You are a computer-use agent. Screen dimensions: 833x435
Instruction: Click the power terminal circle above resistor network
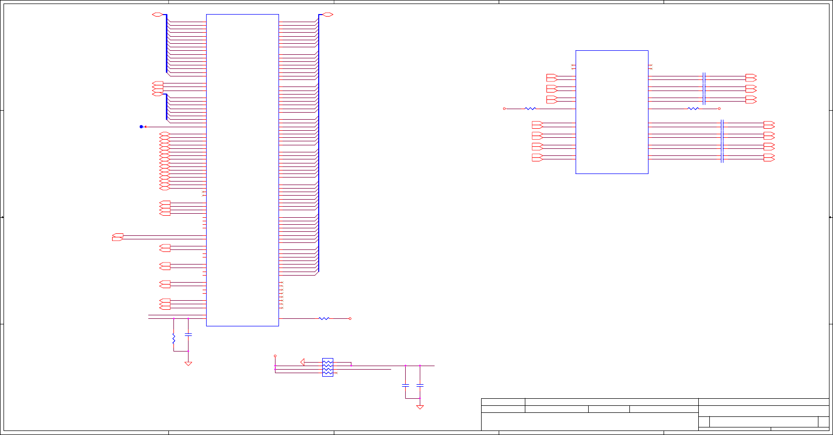click(275, 356)
